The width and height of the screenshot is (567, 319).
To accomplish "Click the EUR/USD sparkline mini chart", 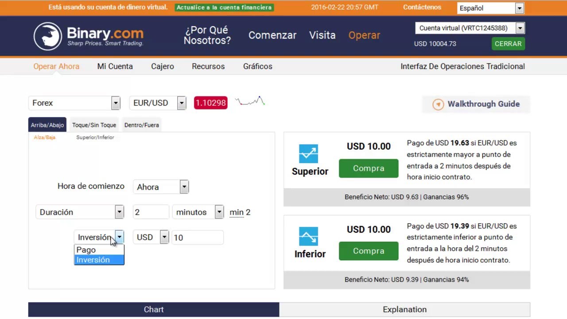I will tap(250, 101).
